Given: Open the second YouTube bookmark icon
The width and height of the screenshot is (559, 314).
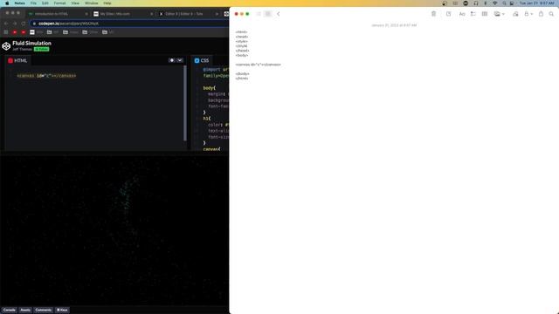Looking at the screenshot, I should point(24,32).
